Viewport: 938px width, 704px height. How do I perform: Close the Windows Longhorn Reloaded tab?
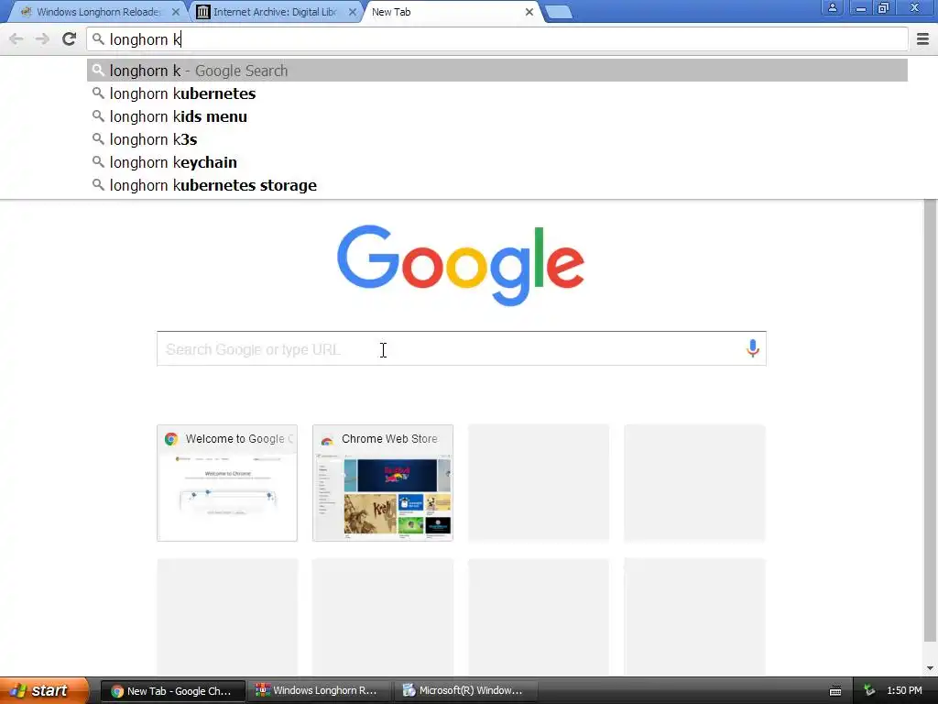click(176, 12)
